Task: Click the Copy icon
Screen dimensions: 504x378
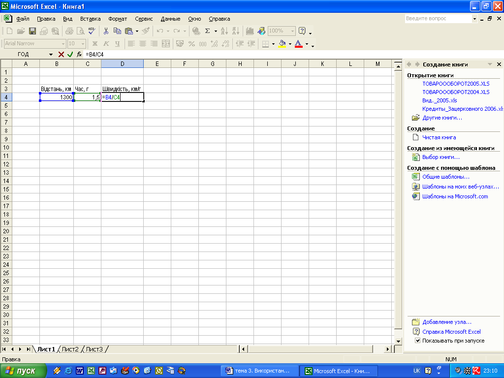Action: 117,31
